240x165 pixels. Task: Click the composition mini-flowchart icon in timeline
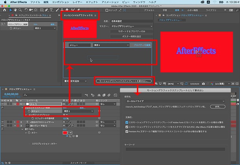click(x=86, y=95)
